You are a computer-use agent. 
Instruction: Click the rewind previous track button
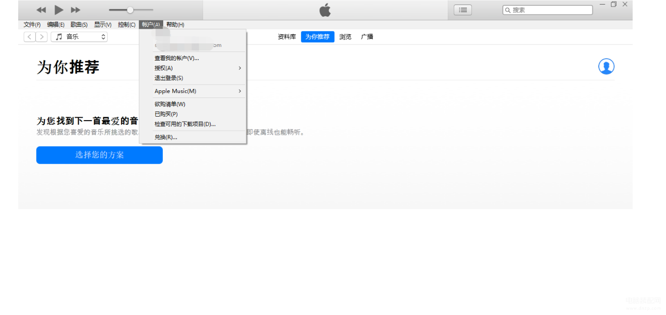(x=41, y=10)
